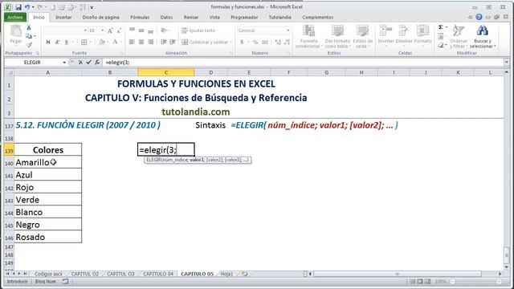
Task: Open the Customize Quick Access Toolbar dropdown
Action: coord(92,7)
